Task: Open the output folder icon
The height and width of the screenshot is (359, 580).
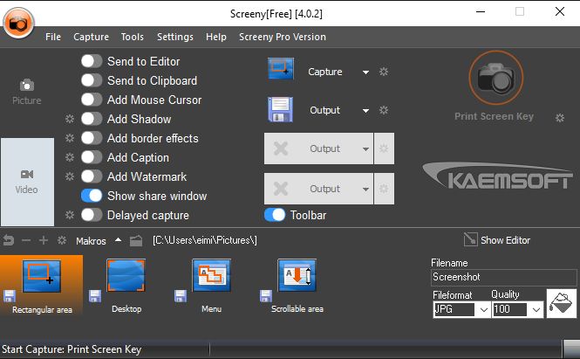Action: [136, 241]
